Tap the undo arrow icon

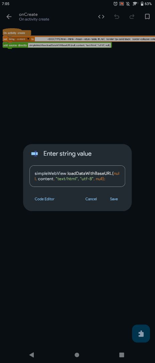(117, 17)
